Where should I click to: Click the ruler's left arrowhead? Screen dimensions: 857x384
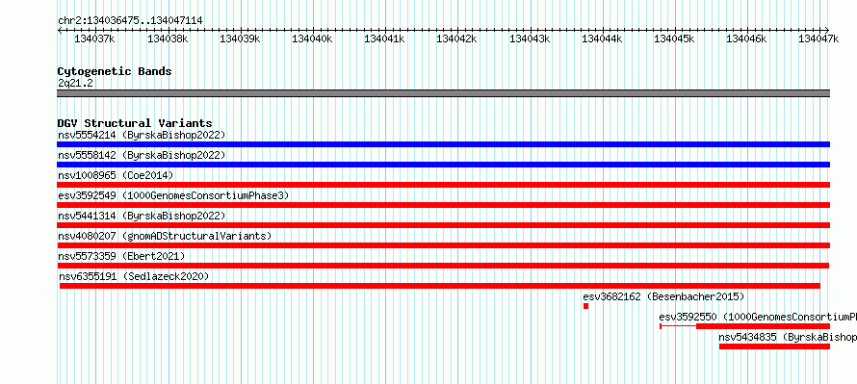[x=60, y=30]
